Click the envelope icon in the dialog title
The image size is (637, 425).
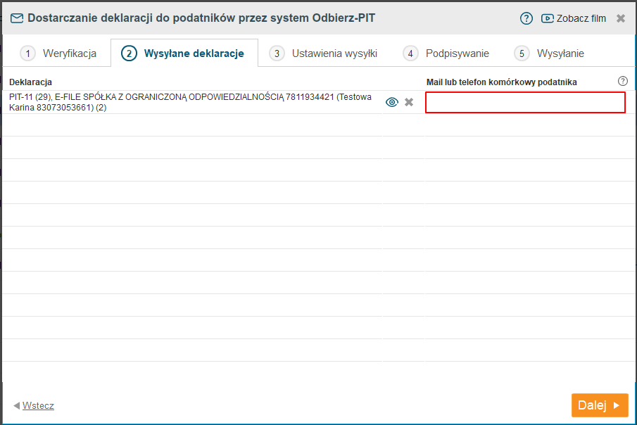(x=17, y=18)
